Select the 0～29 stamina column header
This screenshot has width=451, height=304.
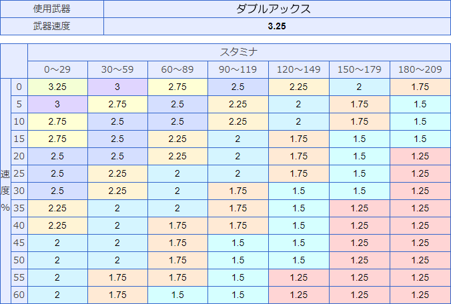(x=57, y=69)
